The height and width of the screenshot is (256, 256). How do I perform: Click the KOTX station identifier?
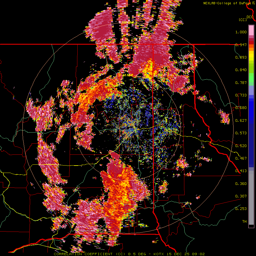pos(159,254)
